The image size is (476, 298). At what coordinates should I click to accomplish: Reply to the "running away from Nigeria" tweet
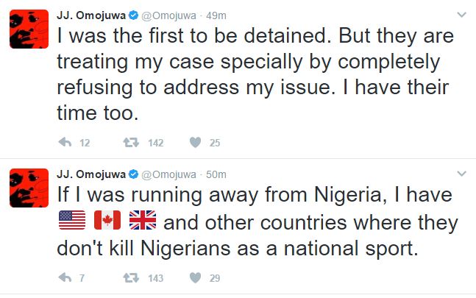pyautogui.click(x=63, y=278)
